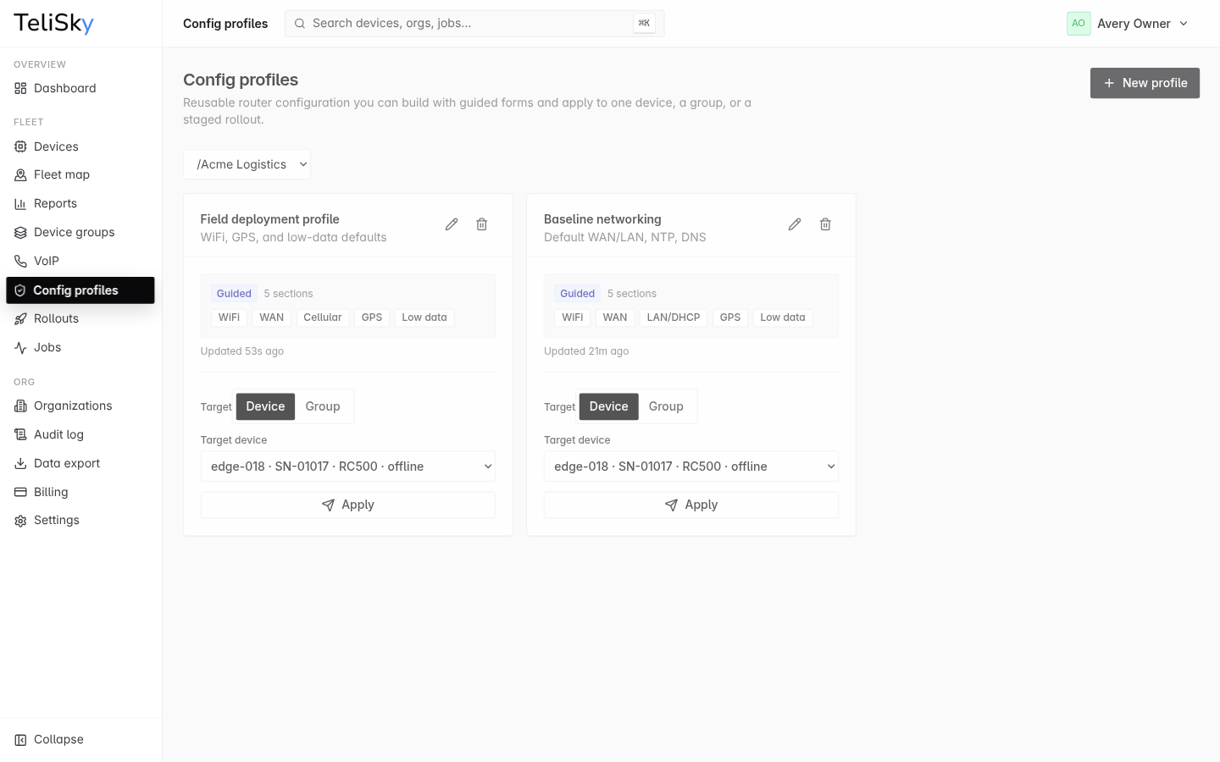Click the Baseline networking card title

pos(602,219)
